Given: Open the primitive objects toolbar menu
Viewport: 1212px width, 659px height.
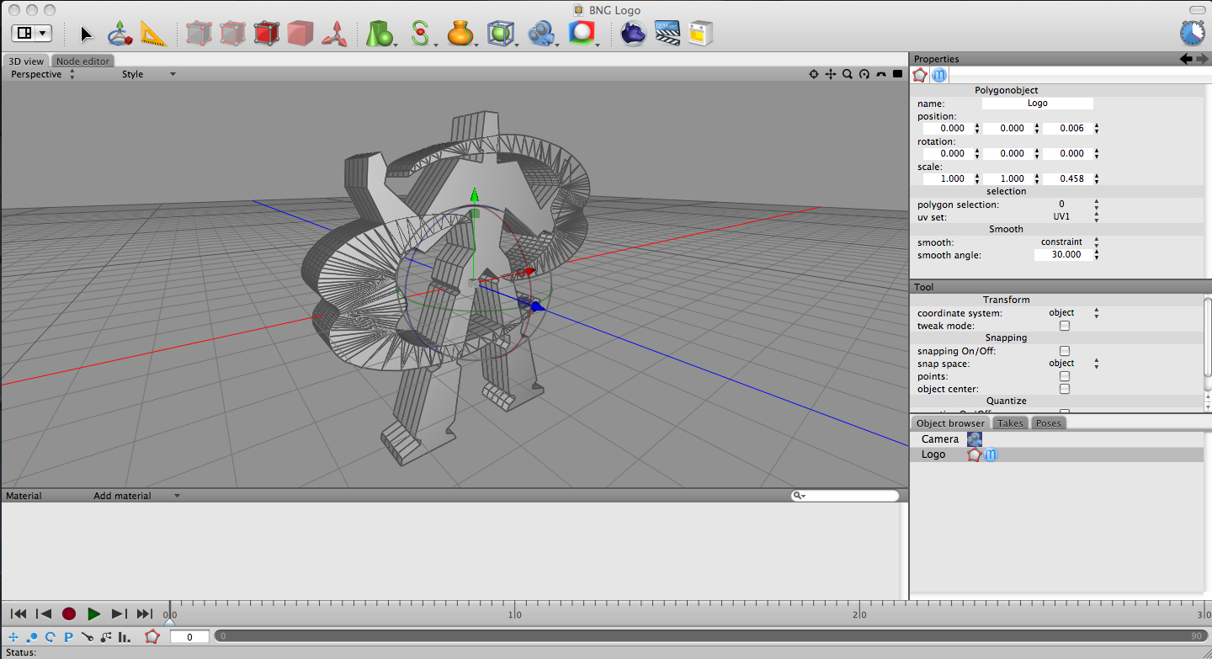Looking at the screenshot, I should pyautogui.click(x=380, y=35).
